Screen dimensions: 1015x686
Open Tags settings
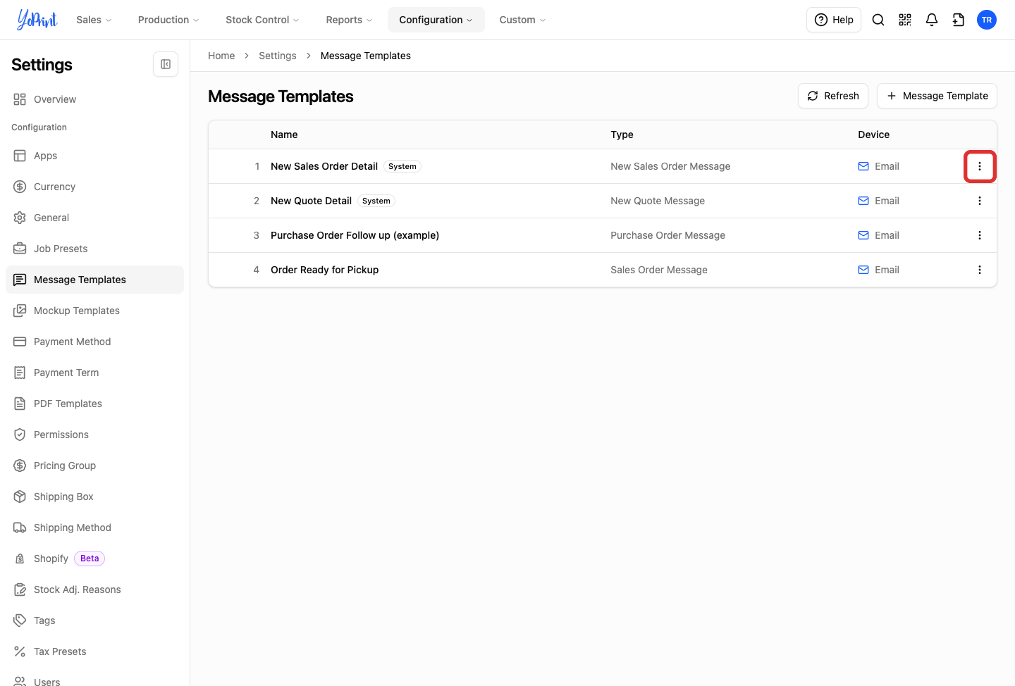(x=94, y=620)
